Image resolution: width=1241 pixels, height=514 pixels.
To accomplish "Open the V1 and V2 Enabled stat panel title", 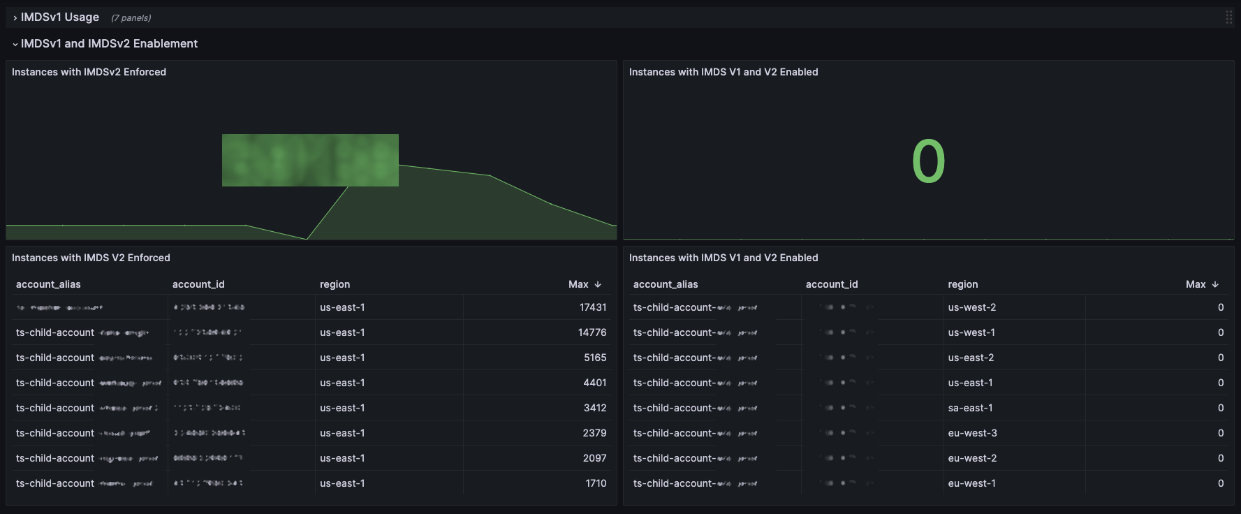I will pos(724,72).
